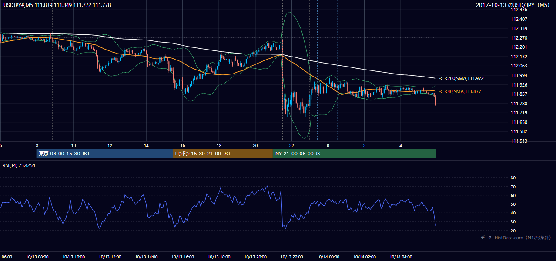Click price axis value 111.788

point(519,104)
